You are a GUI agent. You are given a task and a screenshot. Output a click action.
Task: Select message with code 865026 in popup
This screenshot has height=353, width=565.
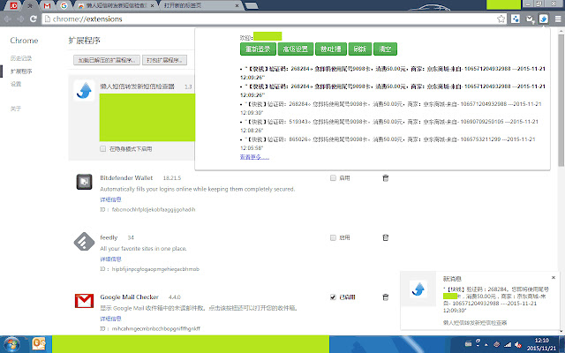388,143
